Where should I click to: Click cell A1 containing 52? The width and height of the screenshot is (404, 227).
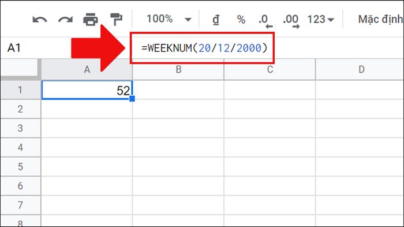[x=87, y=90]
